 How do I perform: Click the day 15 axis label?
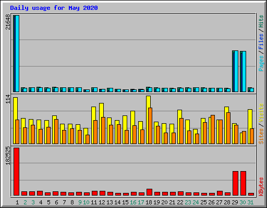(x=125, y=202)
